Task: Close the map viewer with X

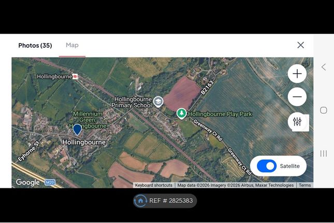Action: pyautogui.click(x=300, y=45)
